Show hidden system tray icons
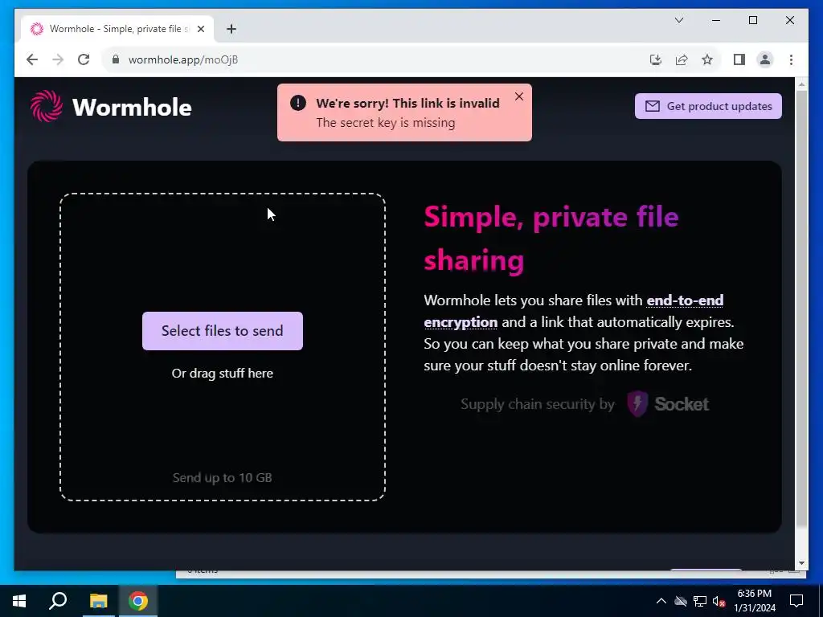 click(661, 601)
